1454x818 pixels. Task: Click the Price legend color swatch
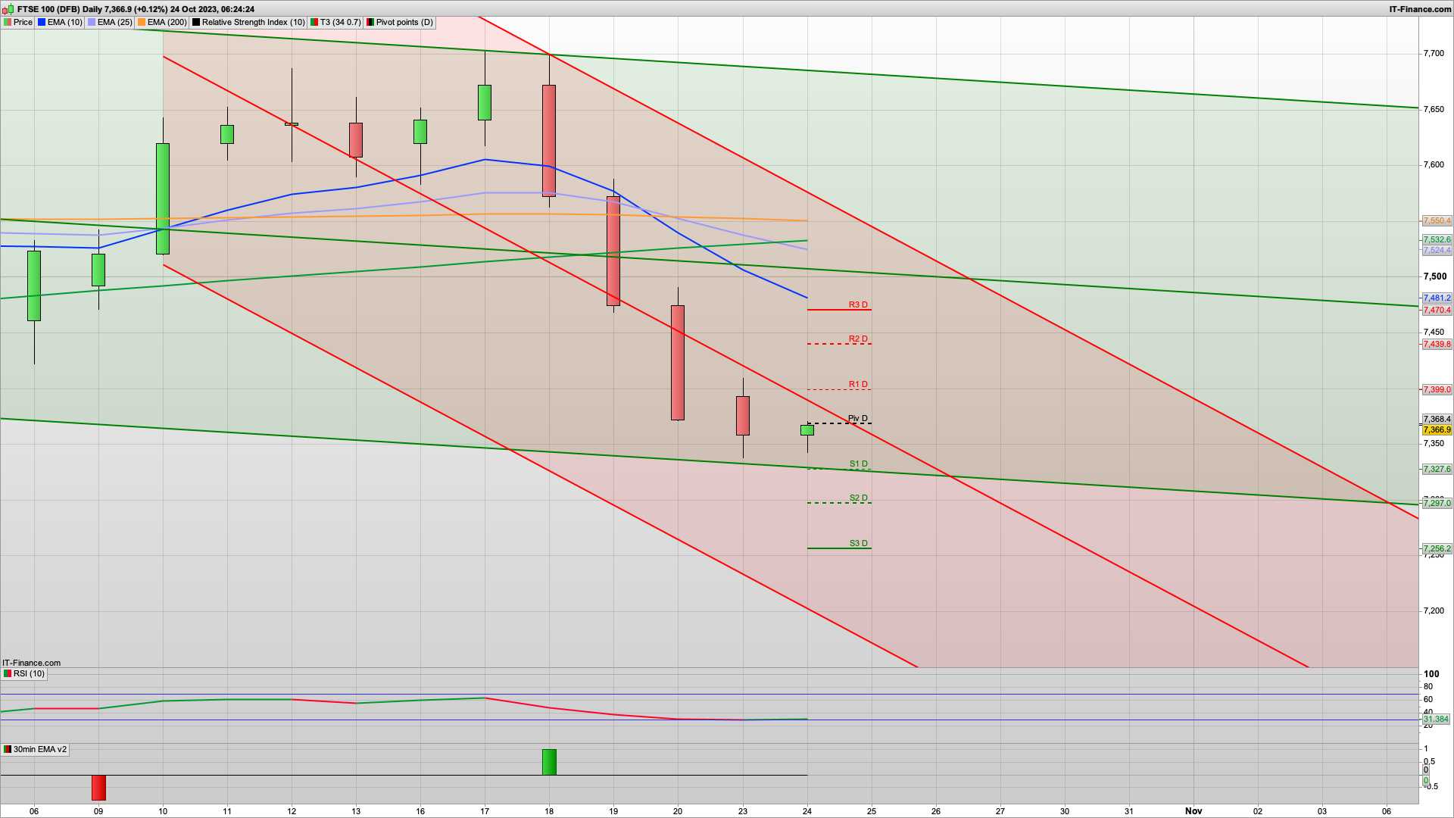point(8,22)
